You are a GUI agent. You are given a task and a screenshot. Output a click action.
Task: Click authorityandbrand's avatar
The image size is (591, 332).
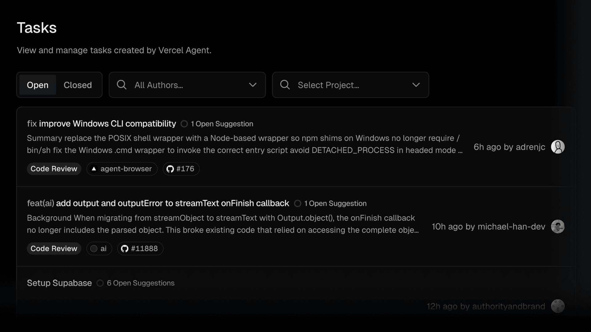(x=557, y=306)
